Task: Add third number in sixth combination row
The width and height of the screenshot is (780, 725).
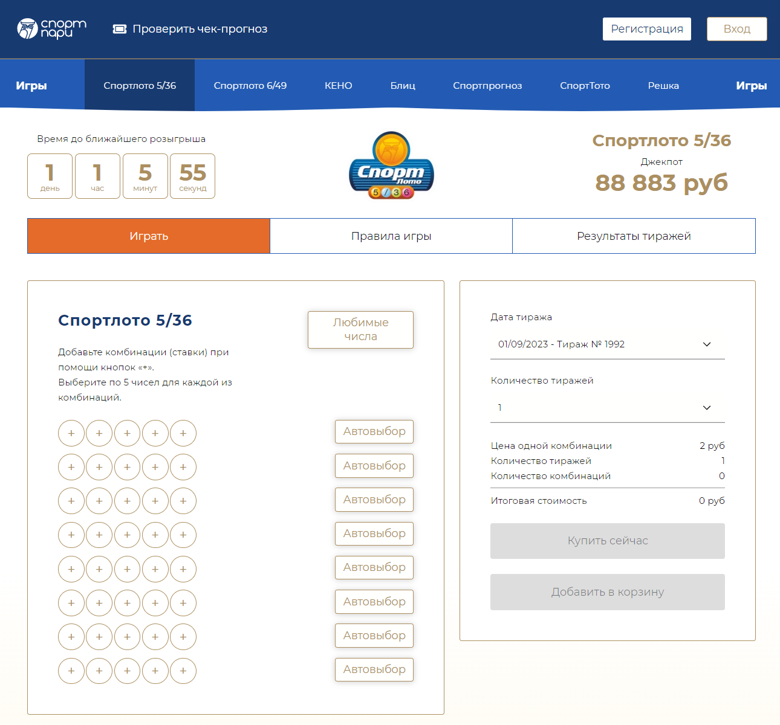Action: click(x=127, y=603)
